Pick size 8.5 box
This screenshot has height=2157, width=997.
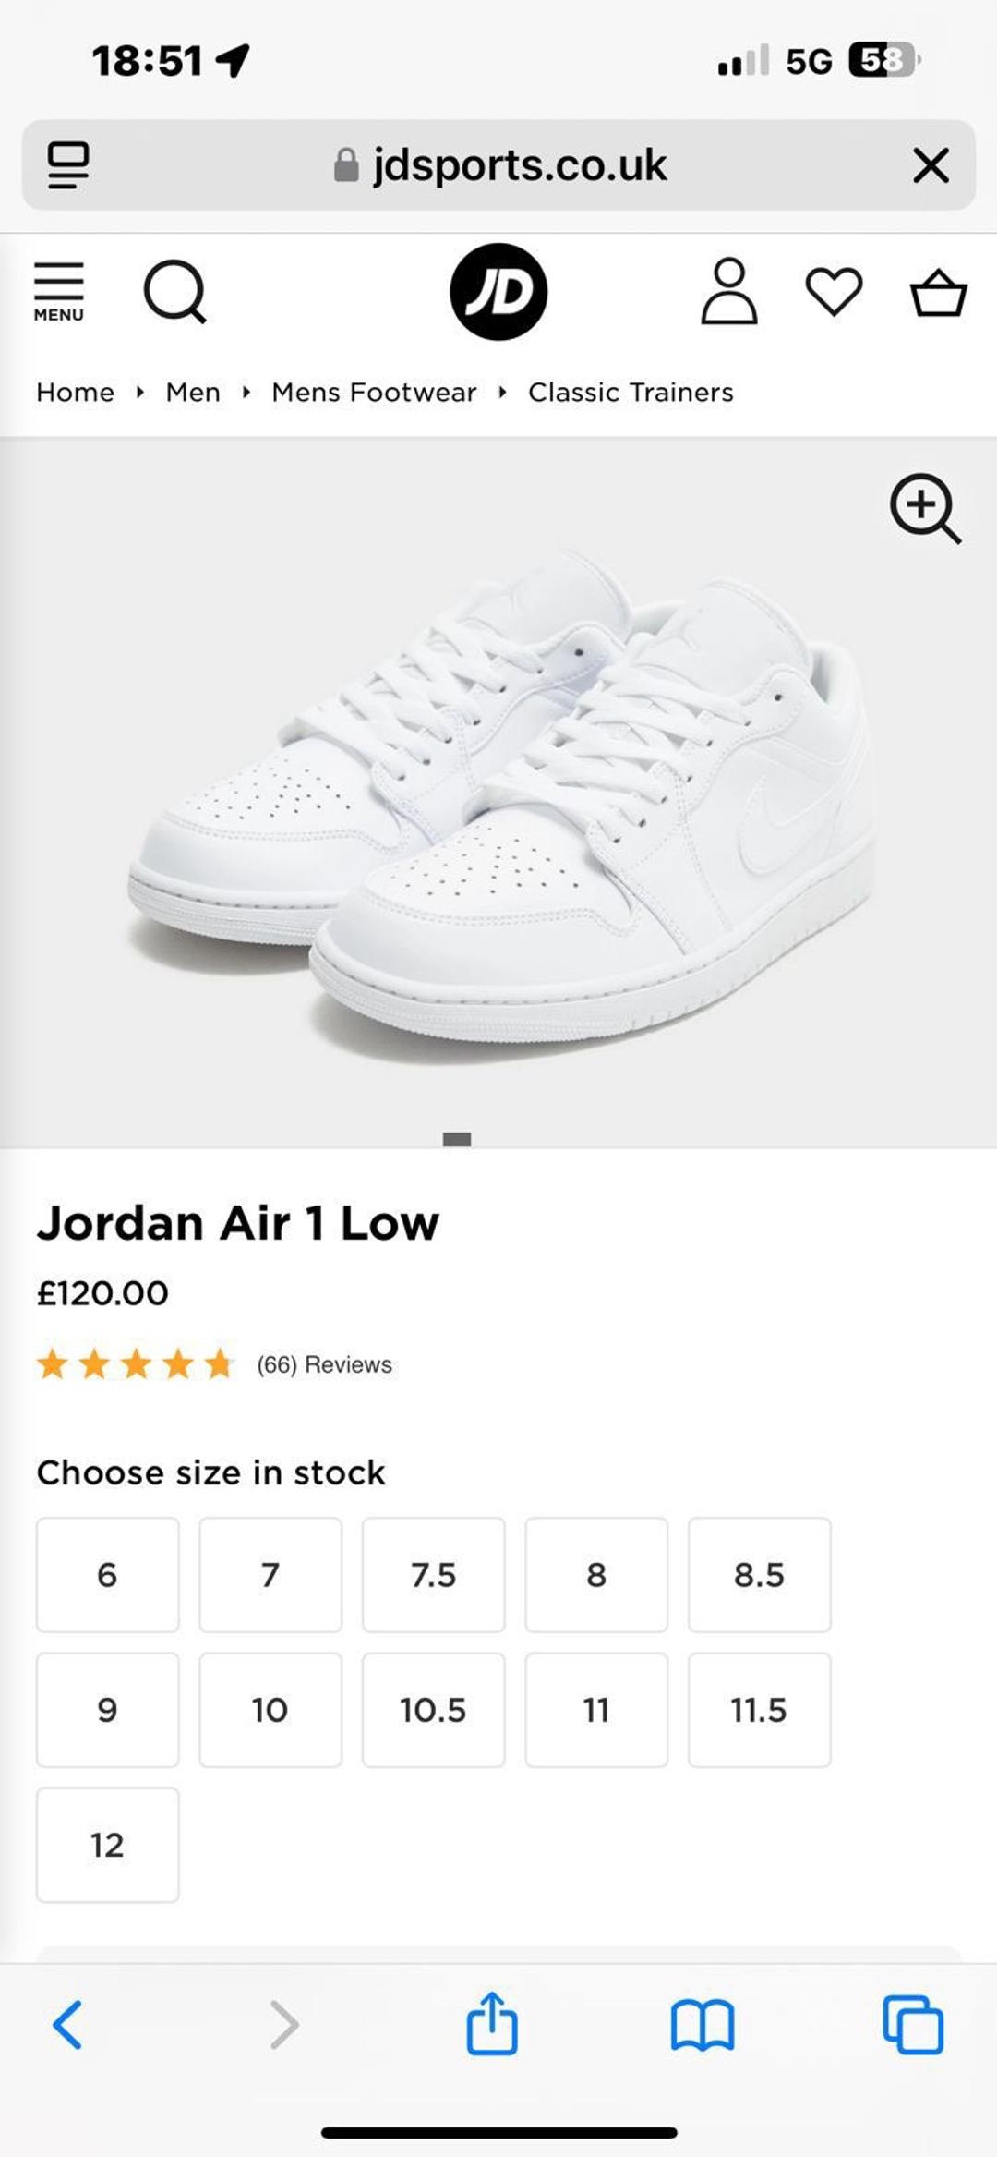[759, 1574]
